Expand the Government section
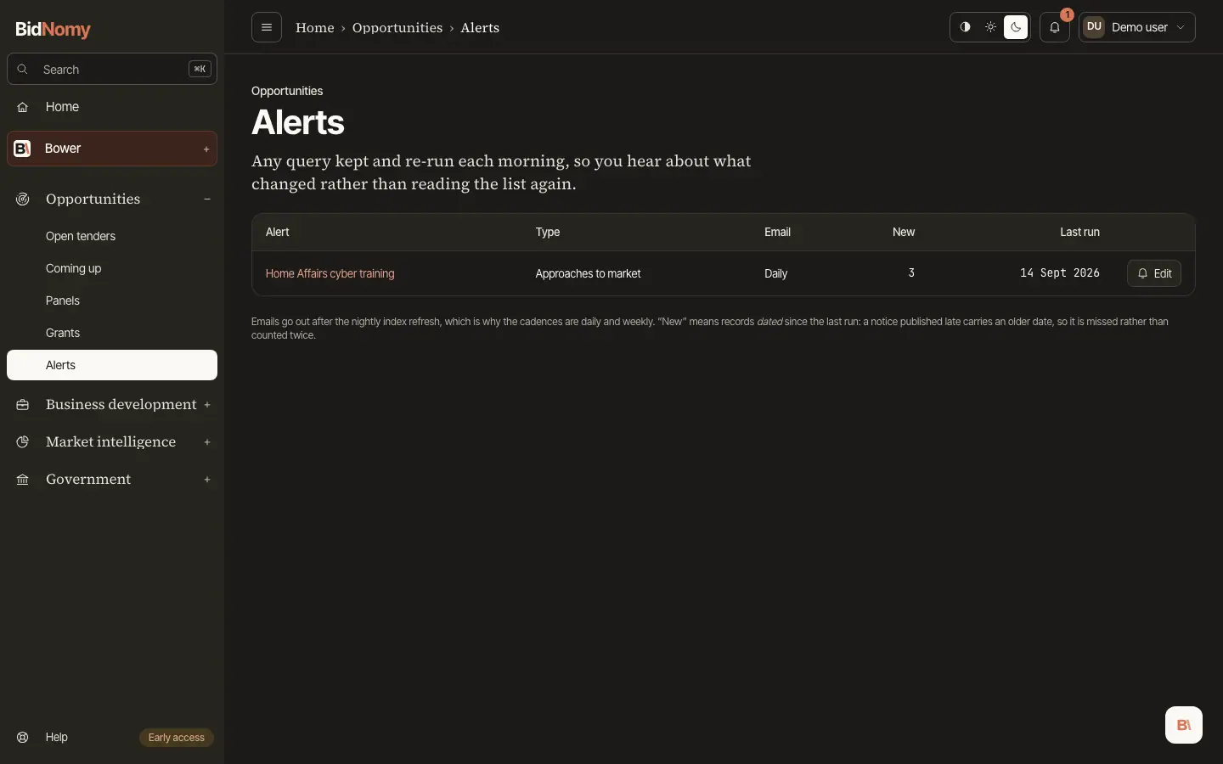 tap(112, 480)
